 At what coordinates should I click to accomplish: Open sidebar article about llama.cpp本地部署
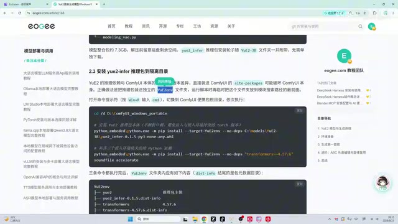(x=51, y=133)
